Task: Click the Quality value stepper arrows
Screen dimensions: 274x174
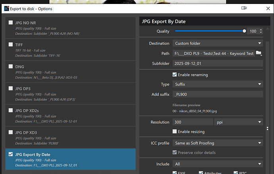Action: coord(260,31)
